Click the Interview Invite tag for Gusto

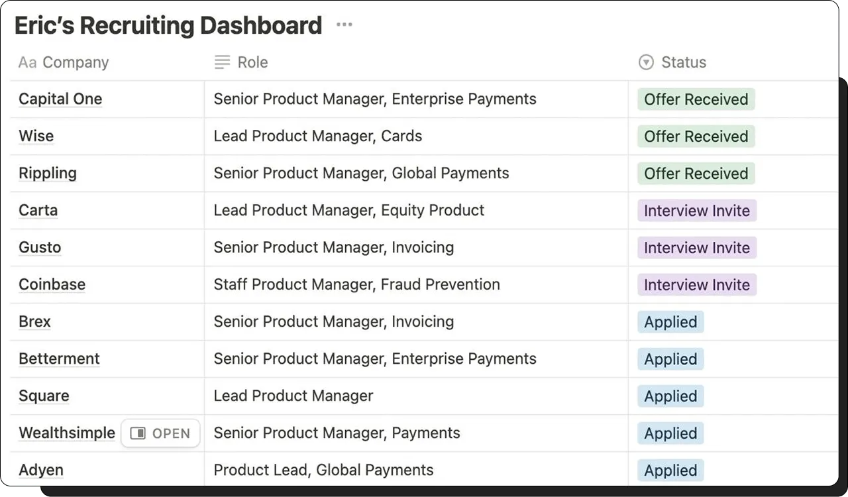point(697,248)
